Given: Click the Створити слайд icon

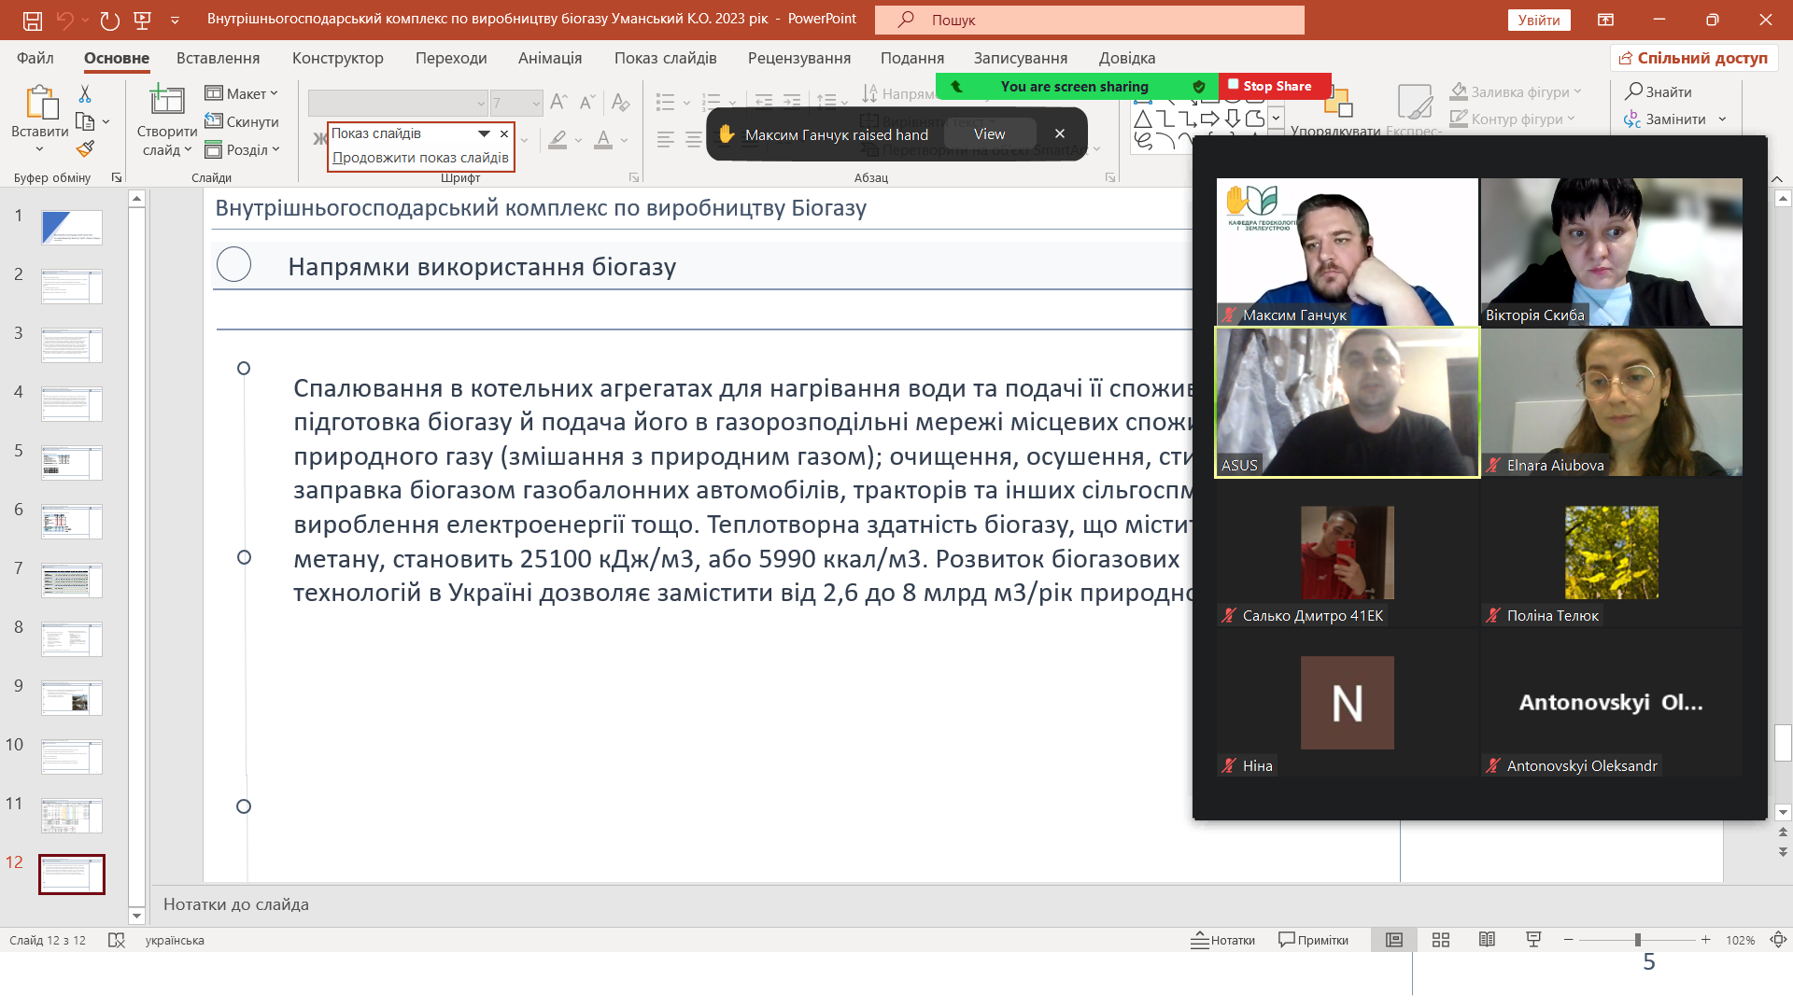Looking at the screenshot, I should point(165,101).
